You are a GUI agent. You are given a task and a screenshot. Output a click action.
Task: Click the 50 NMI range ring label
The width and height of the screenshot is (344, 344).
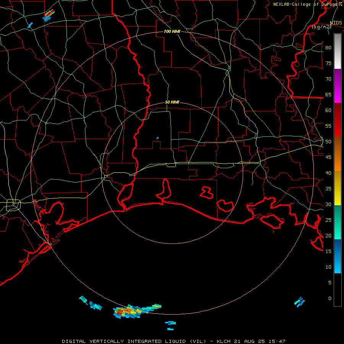172,102
